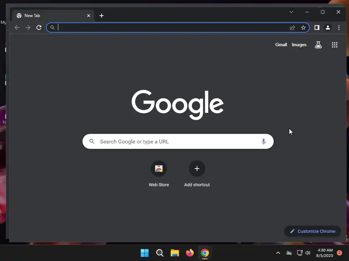Viewport: 349px width, 261px height.
Task: Open the network status tray icon
Action: (300, 253)
